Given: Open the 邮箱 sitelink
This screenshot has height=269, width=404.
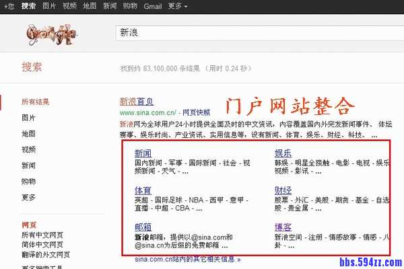Looking at the screenshot, I should pyautogui.click(x=143, y=227).
